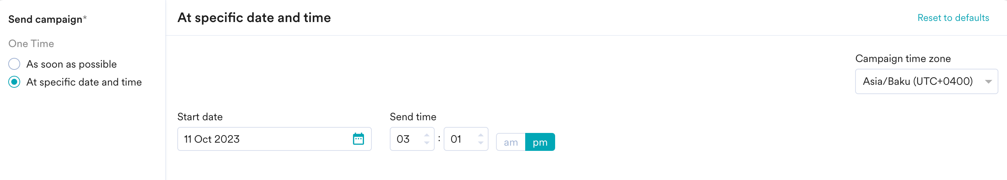The image size is (1007, 180).
Task: Increase minutes with the up arrow
Action: pos(480,135)
